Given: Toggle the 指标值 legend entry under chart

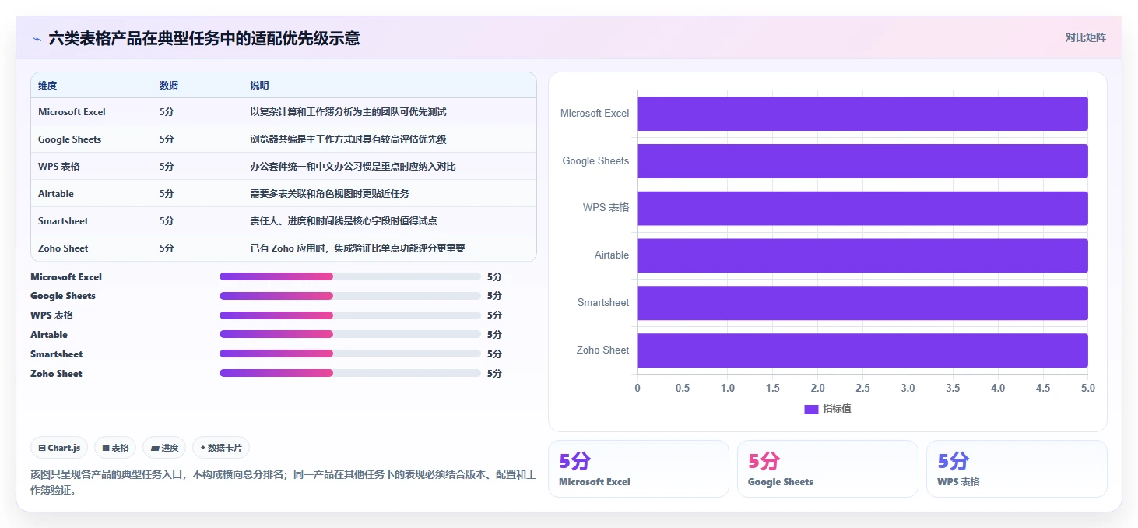Looking at the screenshot, I should (x=827, y=409).
